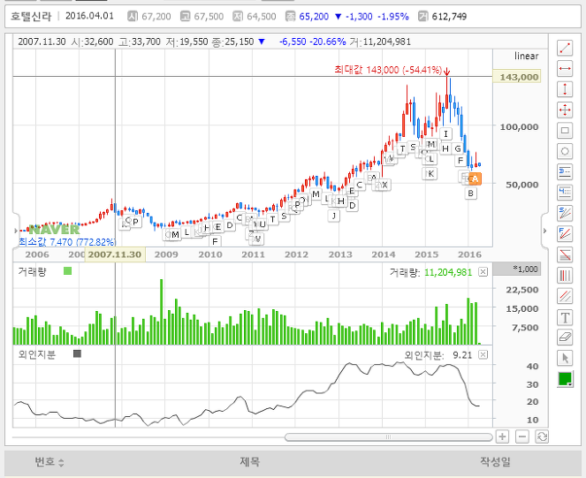Open the X news marker
Image resolution: width=586 pixels, height=478 pixels.
(384, 185)
